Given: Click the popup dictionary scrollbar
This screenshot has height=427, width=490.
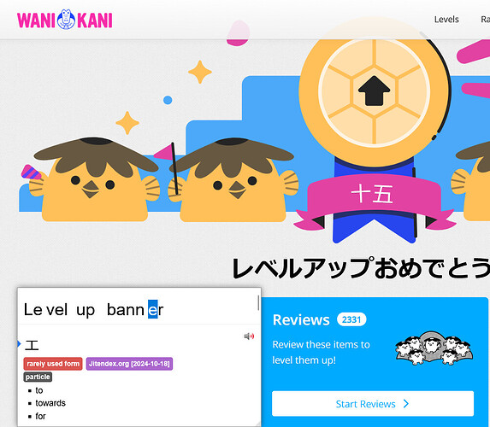Looking at the screenshot, I should (258, 303).
